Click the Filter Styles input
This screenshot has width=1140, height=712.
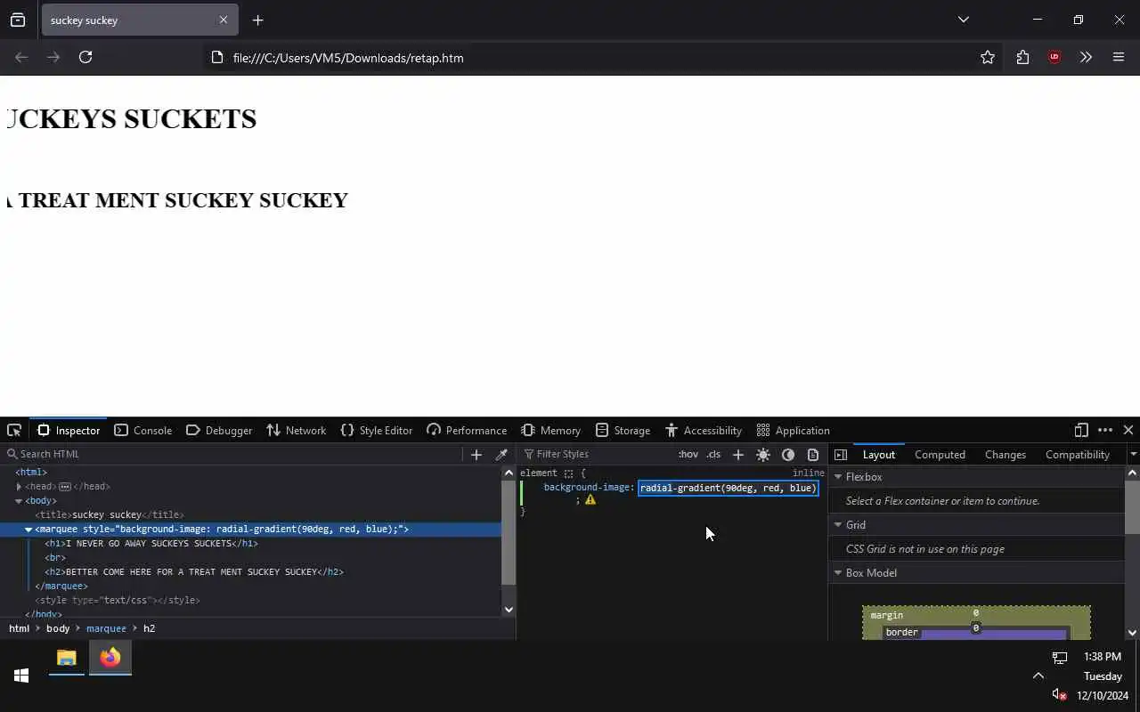pyautogui.click(x=597, y=454)
